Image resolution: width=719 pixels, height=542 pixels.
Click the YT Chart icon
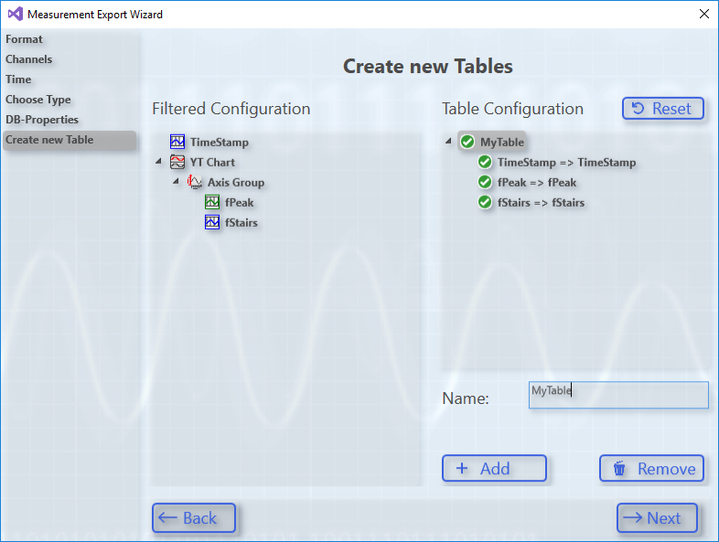[x=177, y=162]
